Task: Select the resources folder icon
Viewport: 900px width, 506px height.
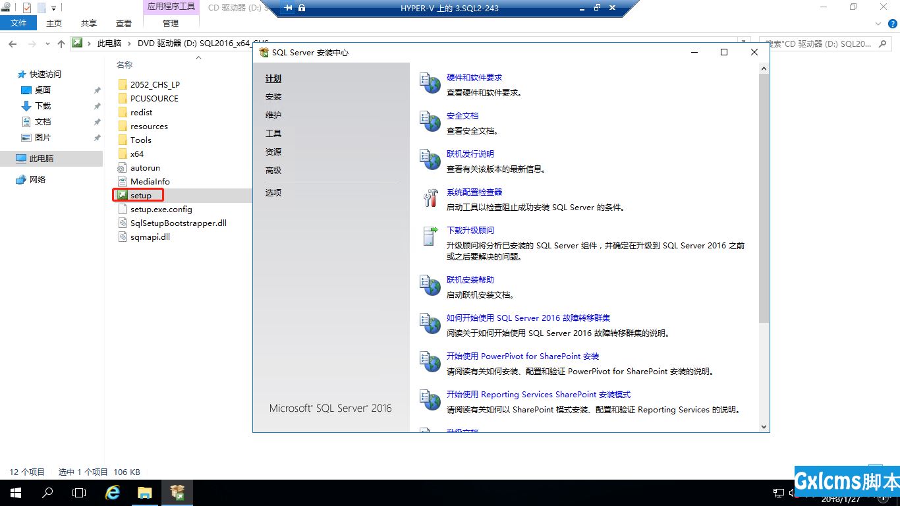Action: point(123,126)
